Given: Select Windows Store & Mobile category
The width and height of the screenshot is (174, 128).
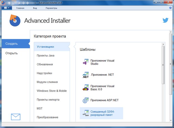Looking at the screenshot, I should [52, 91].
